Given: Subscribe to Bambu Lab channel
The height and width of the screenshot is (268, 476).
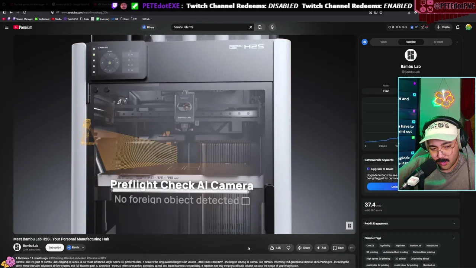Looking at the screenshot, I should pos(55,248).
